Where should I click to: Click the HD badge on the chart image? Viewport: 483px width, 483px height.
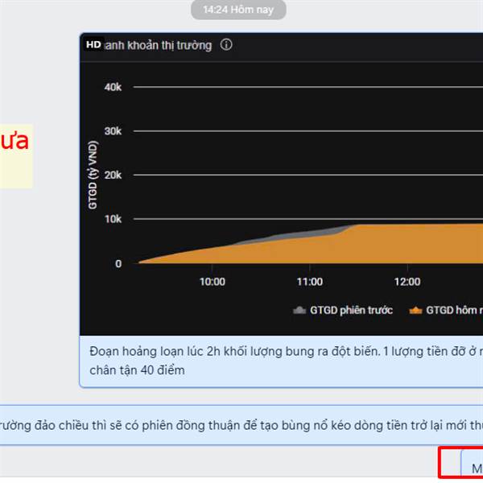(x=93, y=44)
